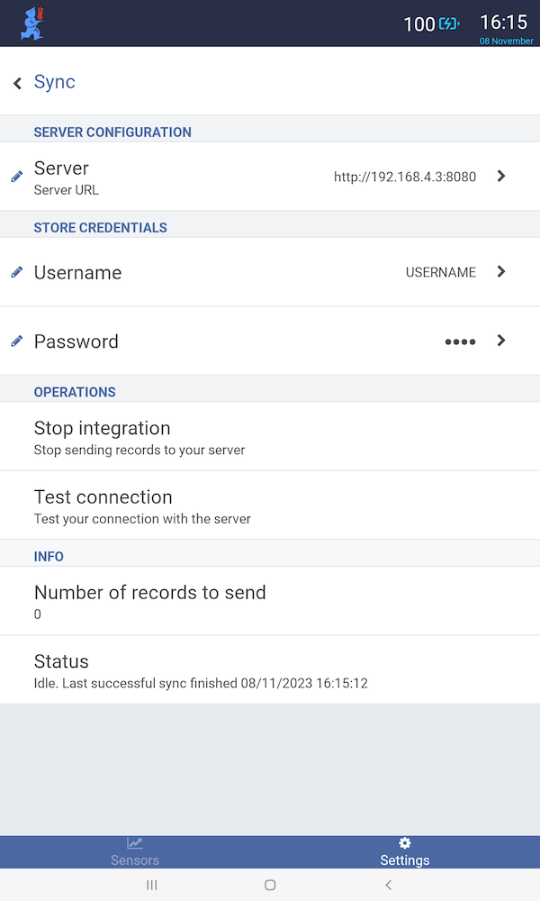
Task: Tap the 16:15 clock in header
Action: pos(503,23)
